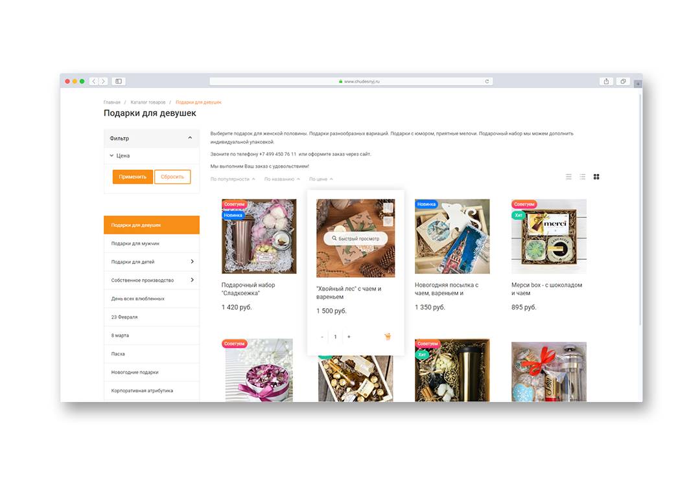The width and height of the screenshot is (700, 492).
Task: Expand Подарки для детей submenu
Action: click(192, 262)
